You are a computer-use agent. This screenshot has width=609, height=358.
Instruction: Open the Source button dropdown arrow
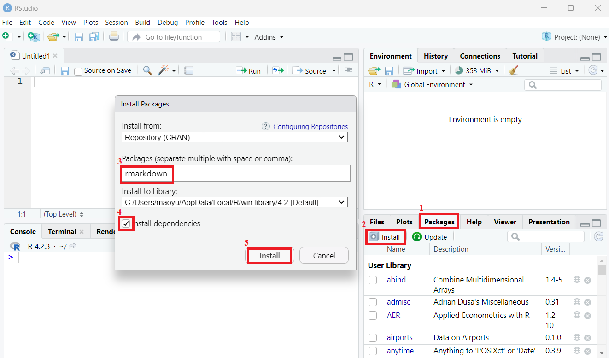point(334,71)
